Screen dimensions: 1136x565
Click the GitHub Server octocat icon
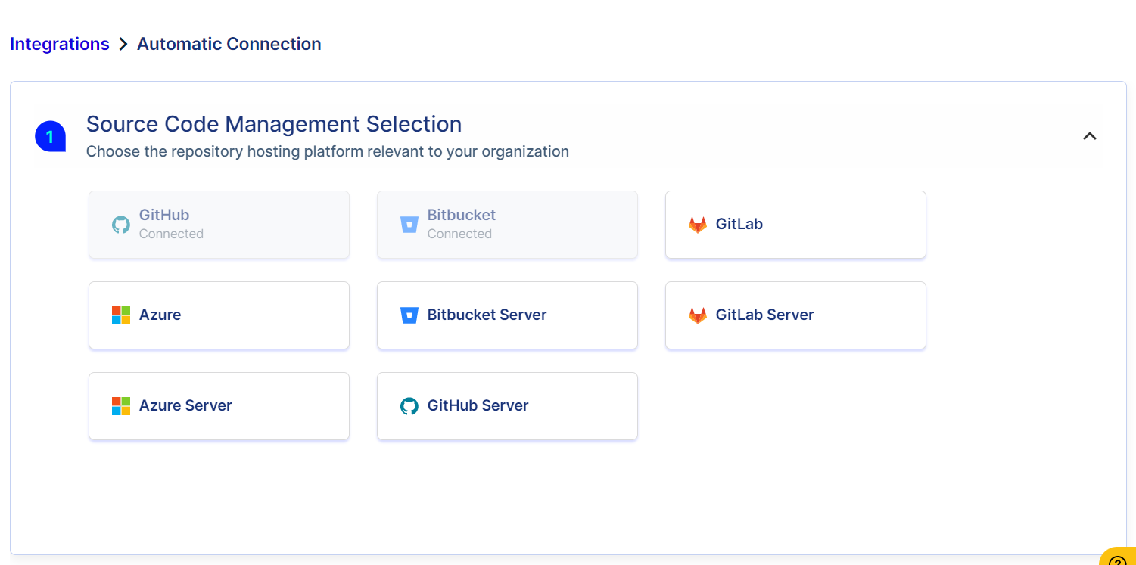click(409, 406)
